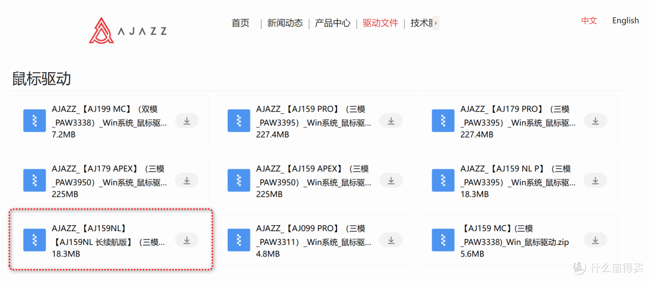The width and height of the screenshot is (649, 281).
Task: Click the 4.8MB file size
Action: tap(268, 254)
